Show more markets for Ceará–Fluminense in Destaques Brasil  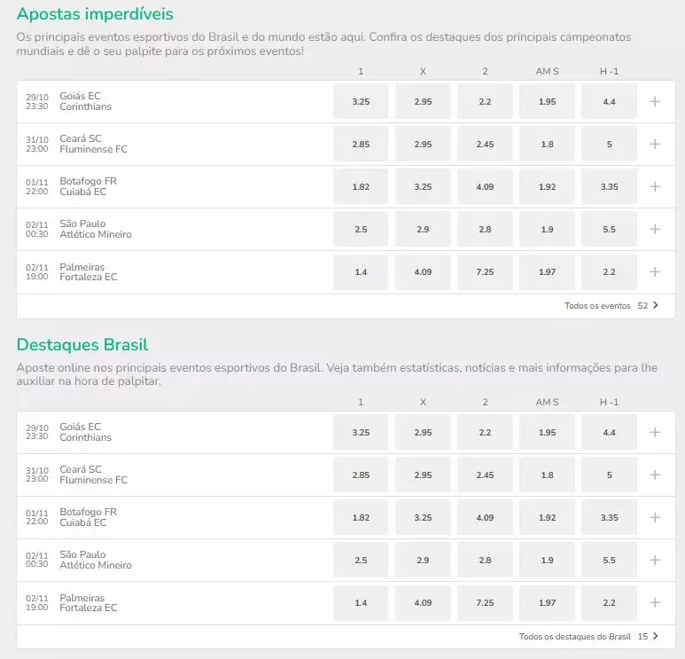[x=655, y=475]
